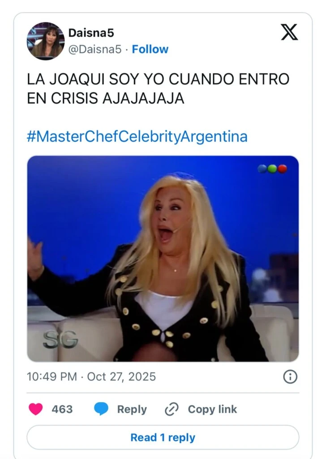Click the Oct 27, 2025 date

121,377
